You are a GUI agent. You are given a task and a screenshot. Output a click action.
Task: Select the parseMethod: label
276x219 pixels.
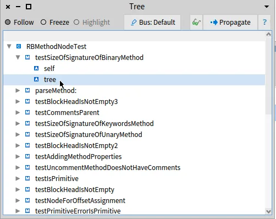[56, 90]
